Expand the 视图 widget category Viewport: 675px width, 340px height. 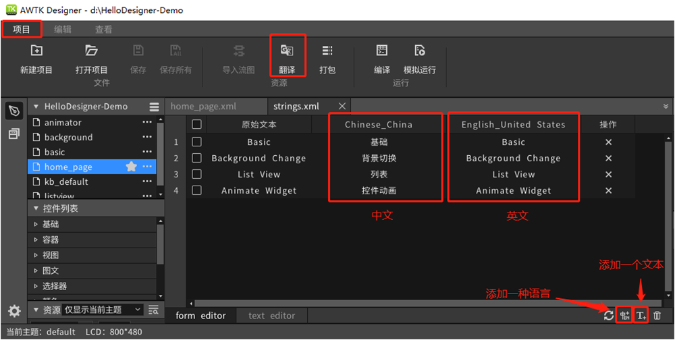pos(36,255)
